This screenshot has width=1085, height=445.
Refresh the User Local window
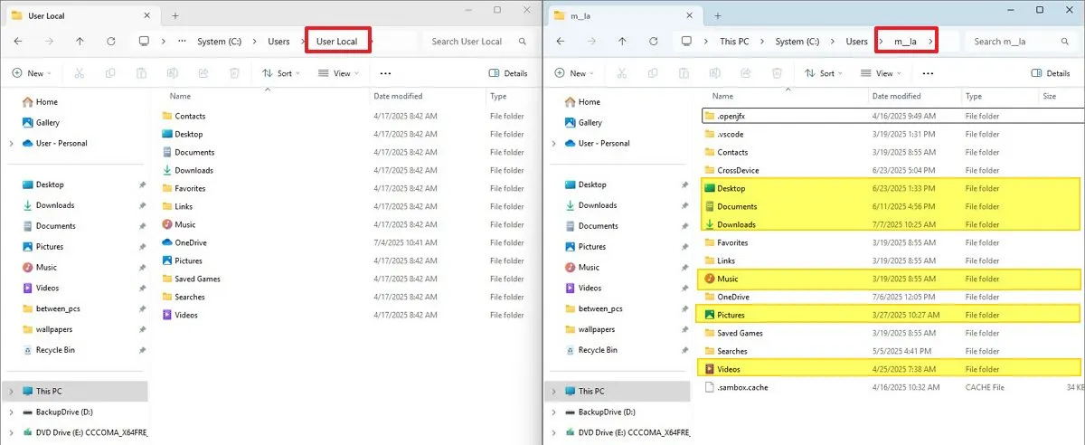click(x=110, y=42)
